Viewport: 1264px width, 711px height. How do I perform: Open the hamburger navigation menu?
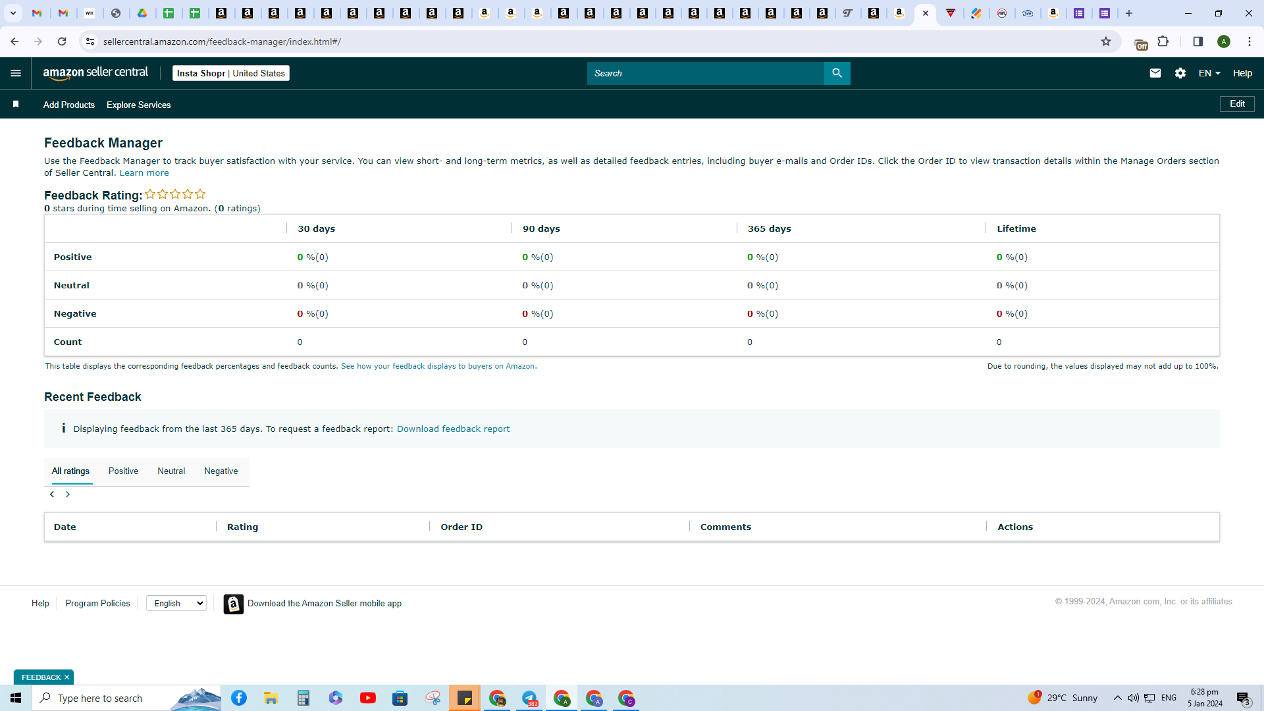(16, 73)
